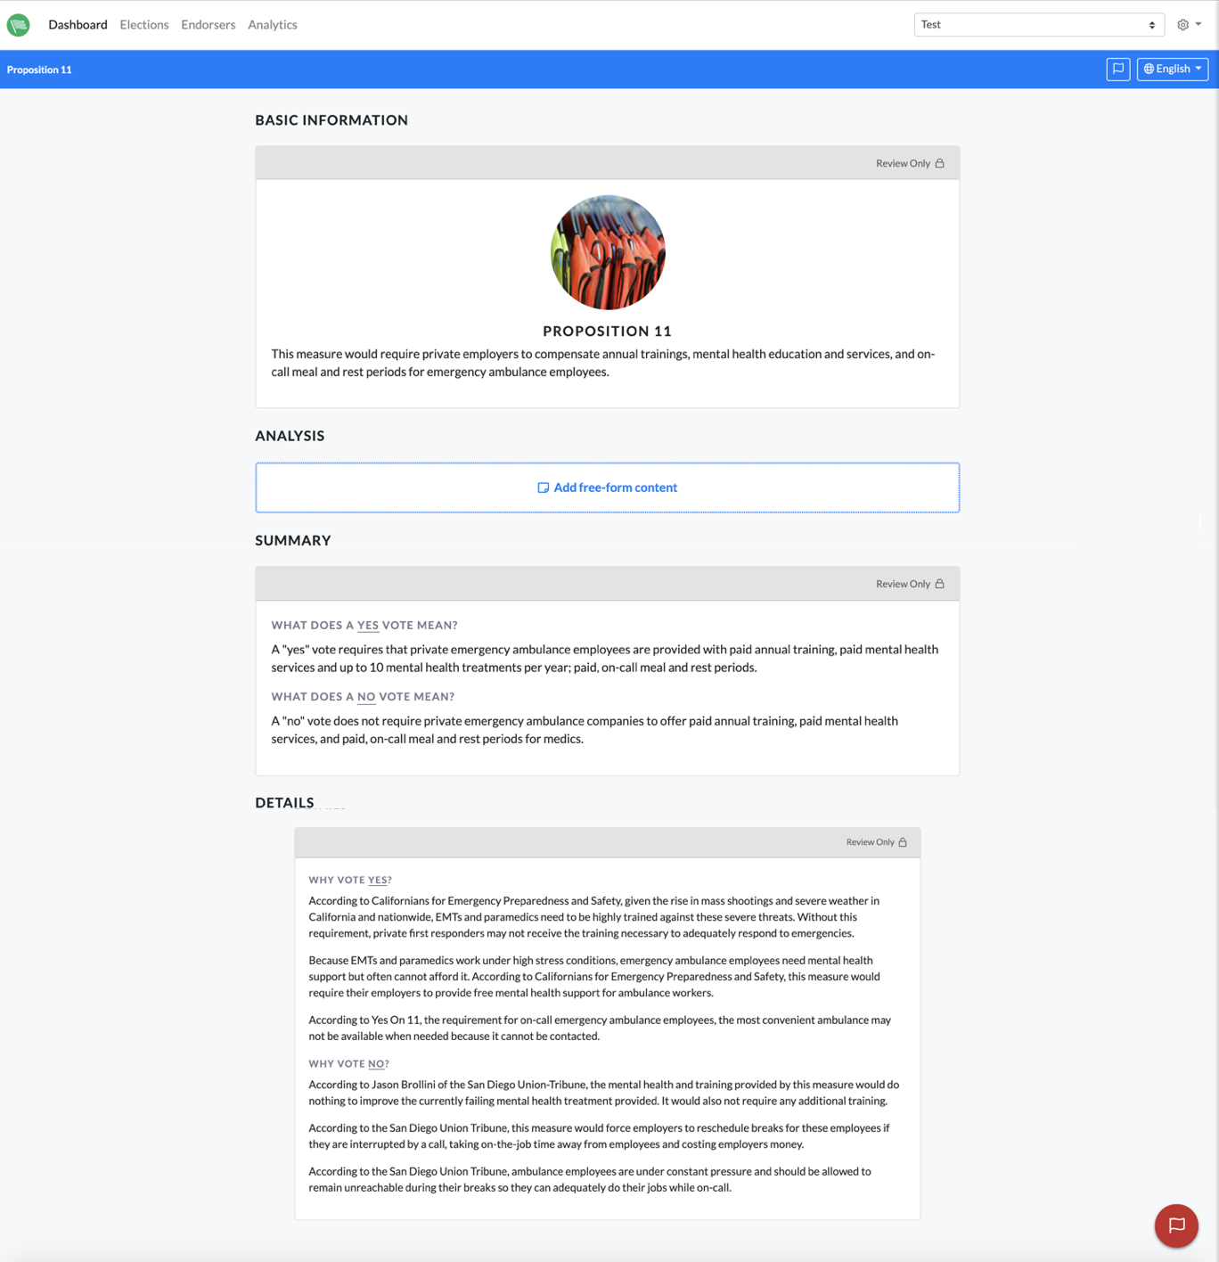Click Review Only label in Summary section
Viewport: 1219px width, 1262px height.
903,584
